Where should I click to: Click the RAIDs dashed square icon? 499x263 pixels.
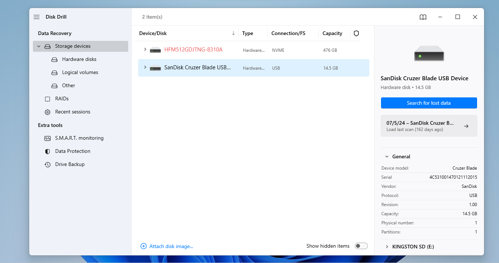click(x=47, y=99)
